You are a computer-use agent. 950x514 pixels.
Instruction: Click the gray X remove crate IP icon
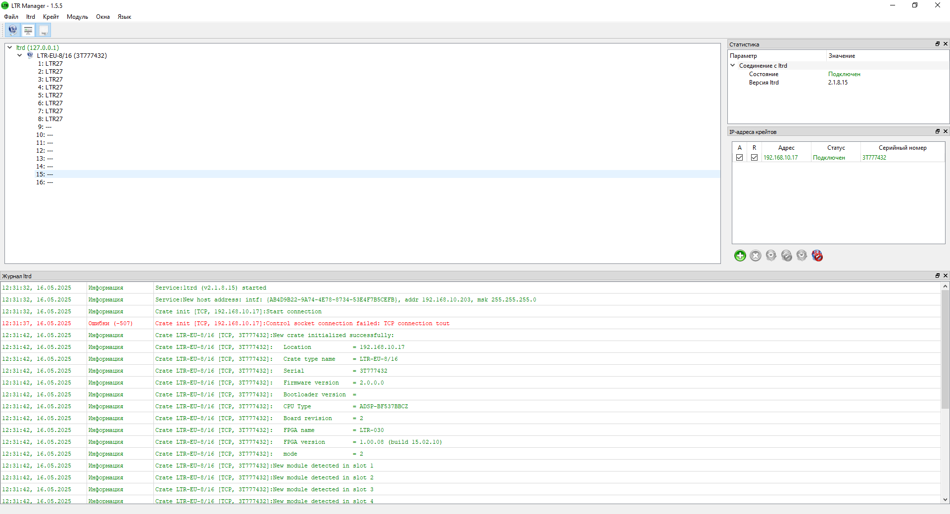756,256
